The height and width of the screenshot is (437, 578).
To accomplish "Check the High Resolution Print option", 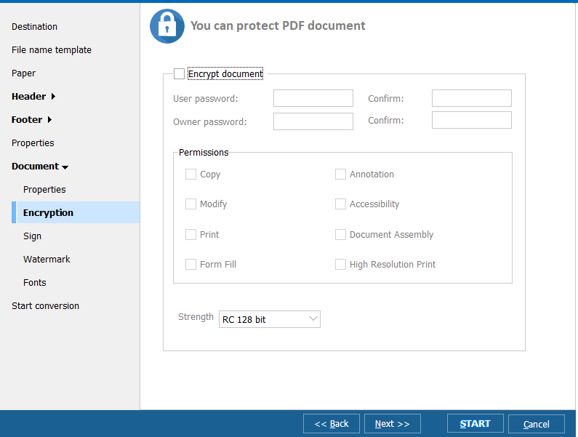I will (340, 265).
